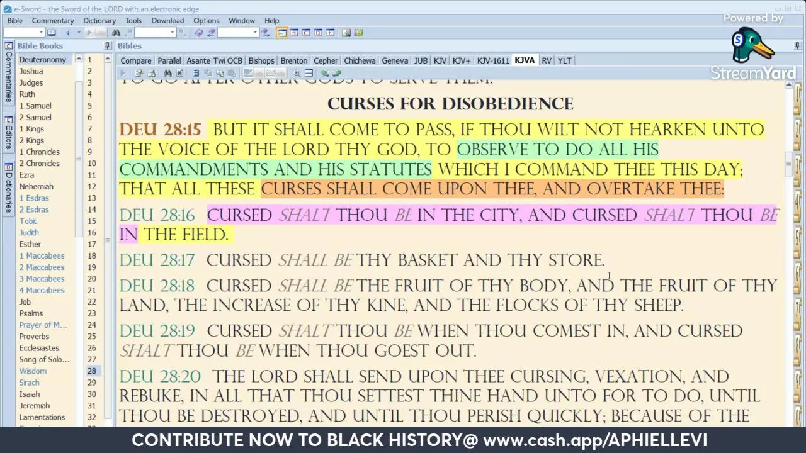Click the Bible text vertical scrollbar thumb

coord(788,164)
